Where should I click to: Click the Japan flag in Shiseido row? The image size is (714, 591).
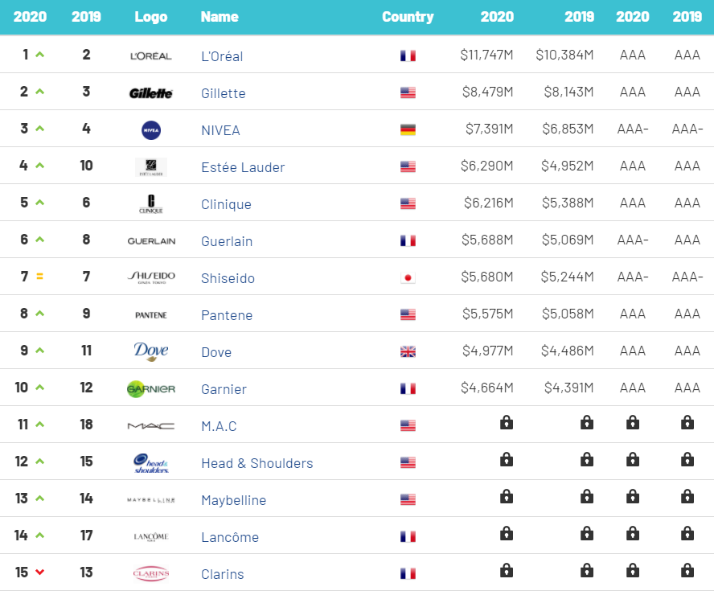(408, 278)
